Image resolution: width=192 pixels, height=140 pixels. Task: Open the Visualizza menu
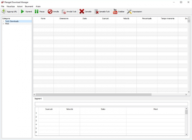pos(11,6)
